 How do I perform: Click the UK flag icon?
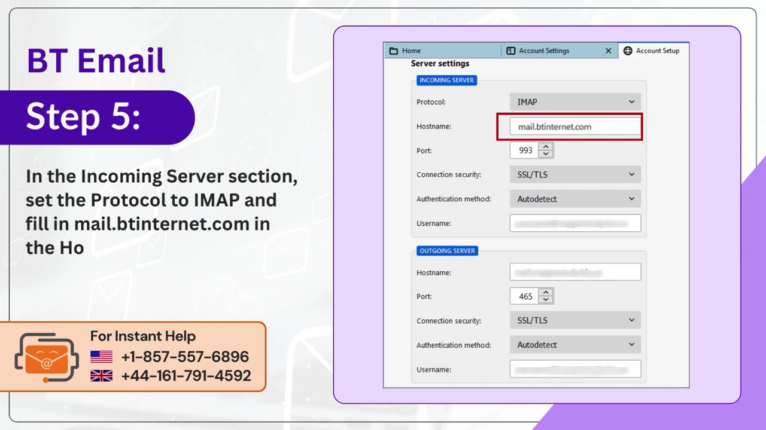tap(102, 376)
